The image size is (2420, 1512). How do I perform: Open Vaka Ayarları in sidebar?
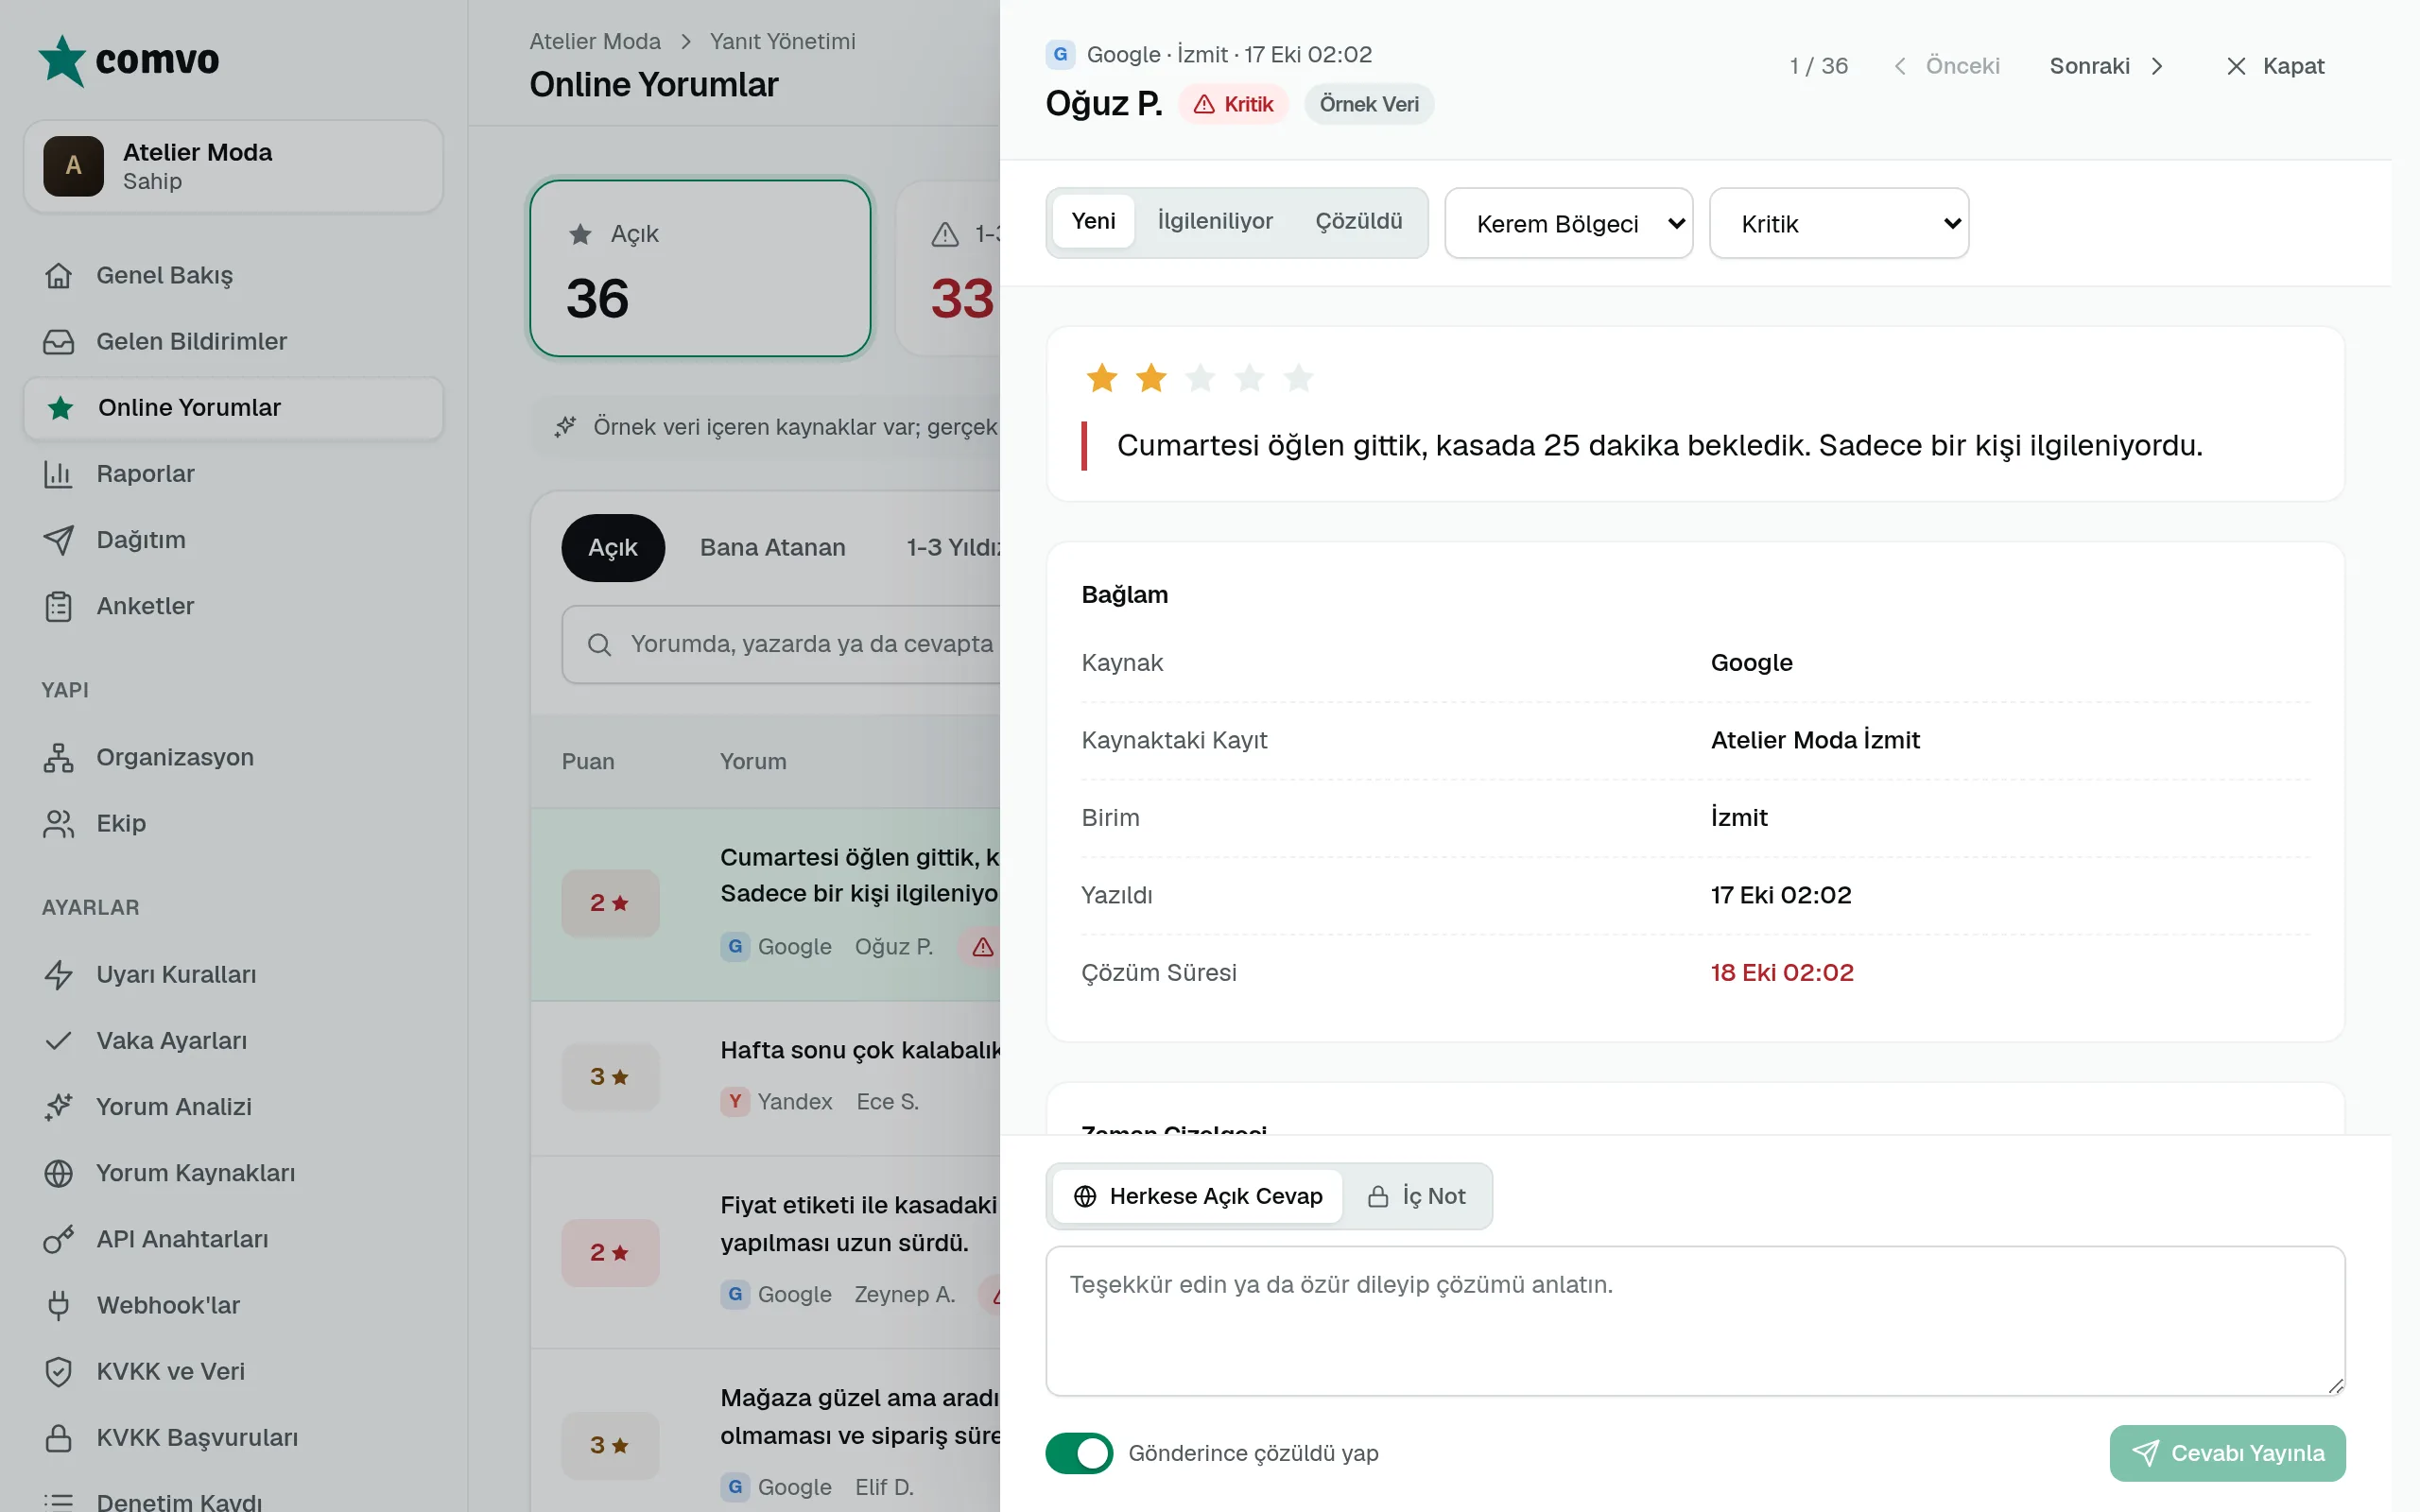coord(233,1040)
